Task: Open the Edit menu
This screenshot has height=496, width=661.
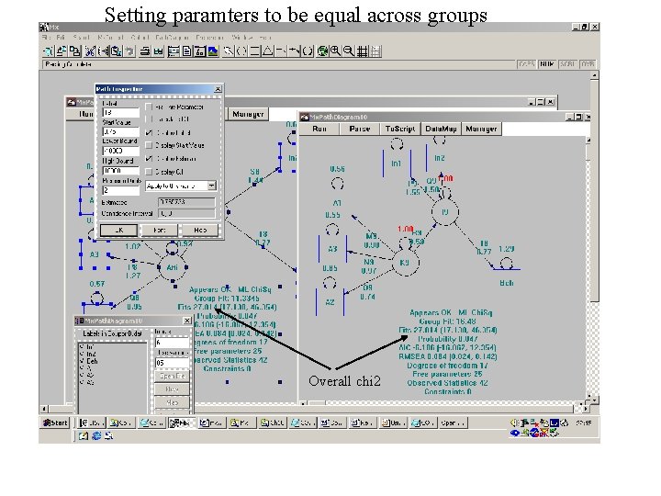Action: (x=62, y=38)
